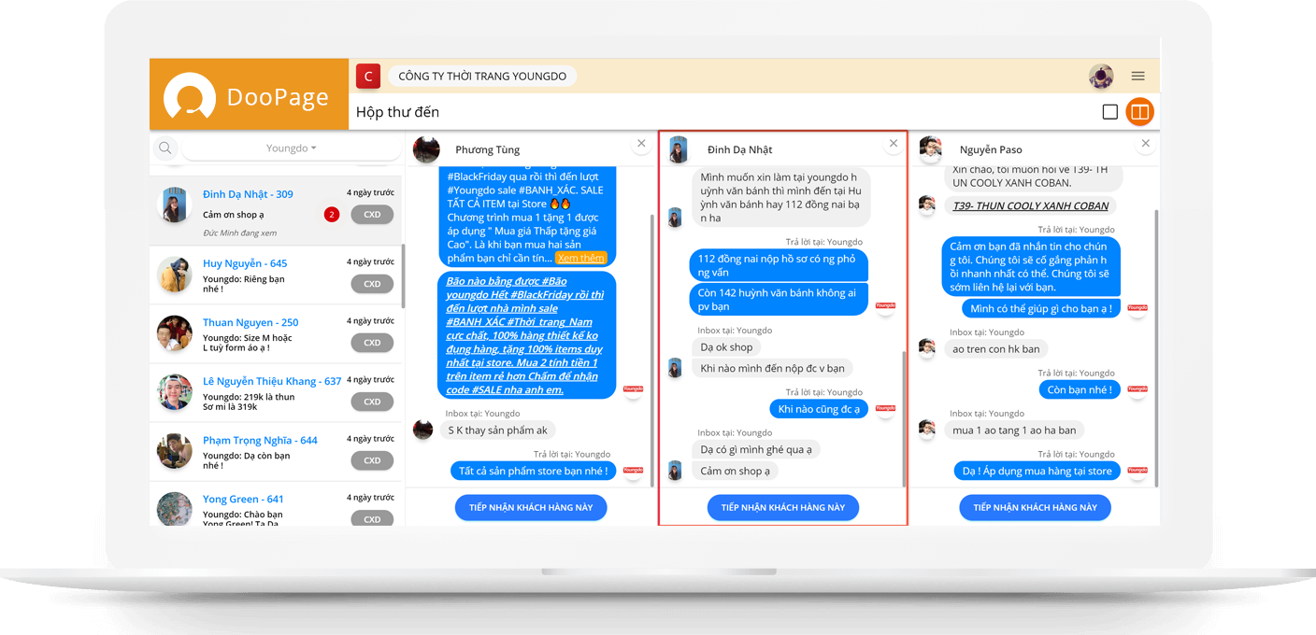Click Youngdo icon beside 'Còn bạn nhé !'
This screenshot has width=1316, height=635.
click(x=1137, y=389)
